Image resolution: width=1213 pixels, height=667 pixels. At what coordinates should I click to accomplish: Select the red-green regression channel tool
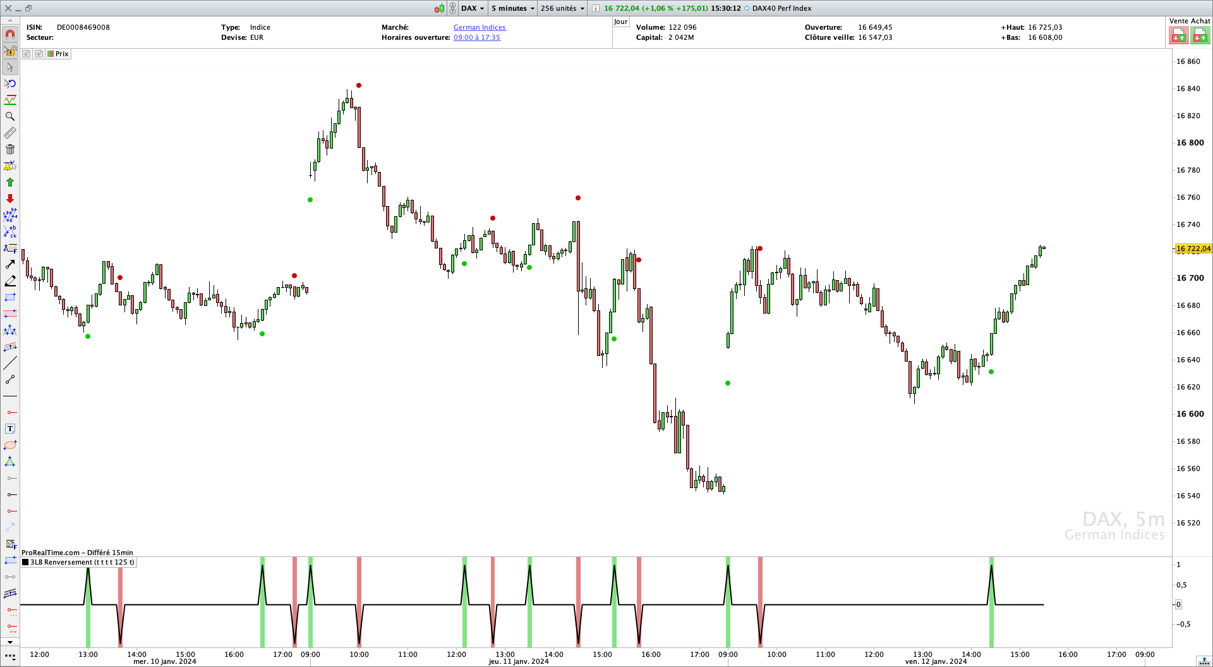[x=10, y=346]
